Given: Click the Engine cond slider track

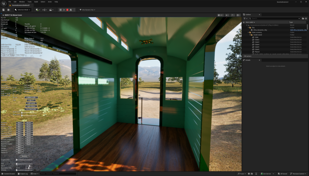Looking at the screenshot, I should pyautogui.click(x=24, y=160).
